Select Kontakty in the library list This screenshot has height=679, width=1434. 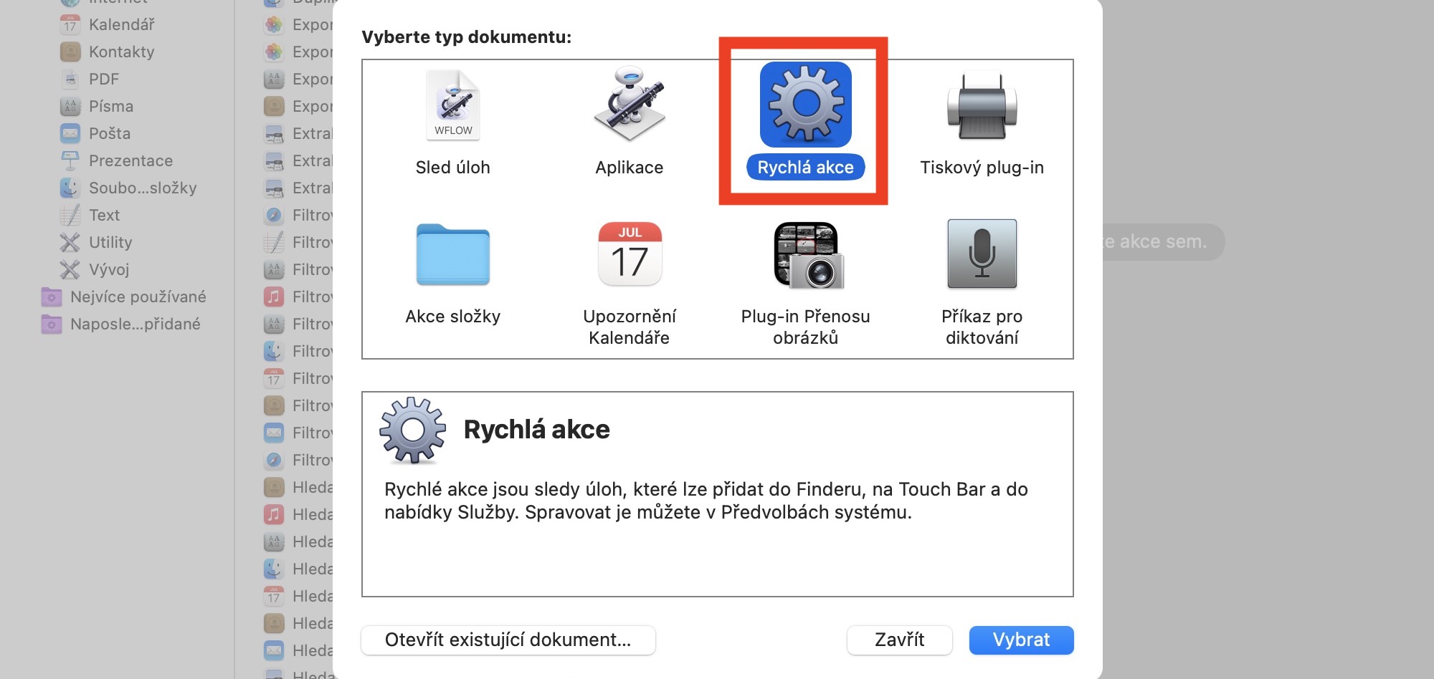click(x=121, y=52)
